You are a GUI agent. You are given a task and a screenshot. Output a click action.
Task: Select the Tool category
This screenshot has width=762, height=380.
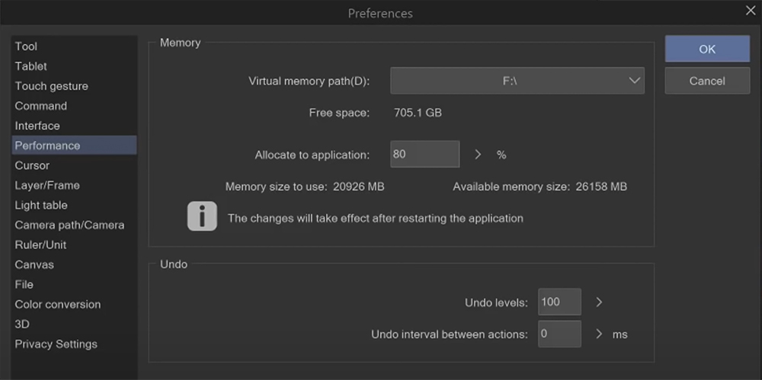pyautogui.click(x=26, y=46)
